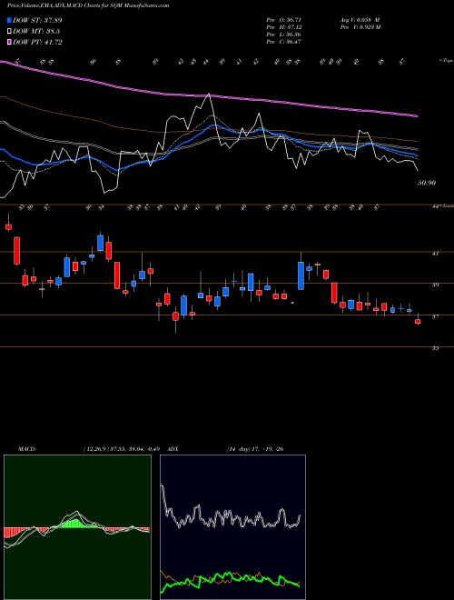Open the green MACD histogram chart panel
This screenshot has height=600, width=454.
[x=77, y=527]
